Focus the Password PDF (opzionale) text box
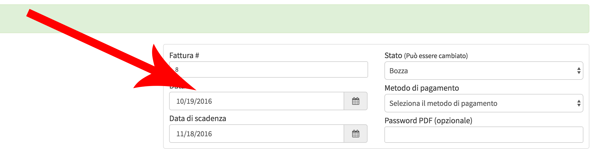This screenshot has height=158, width=597. pyautogui.click(x=484, y=135)
